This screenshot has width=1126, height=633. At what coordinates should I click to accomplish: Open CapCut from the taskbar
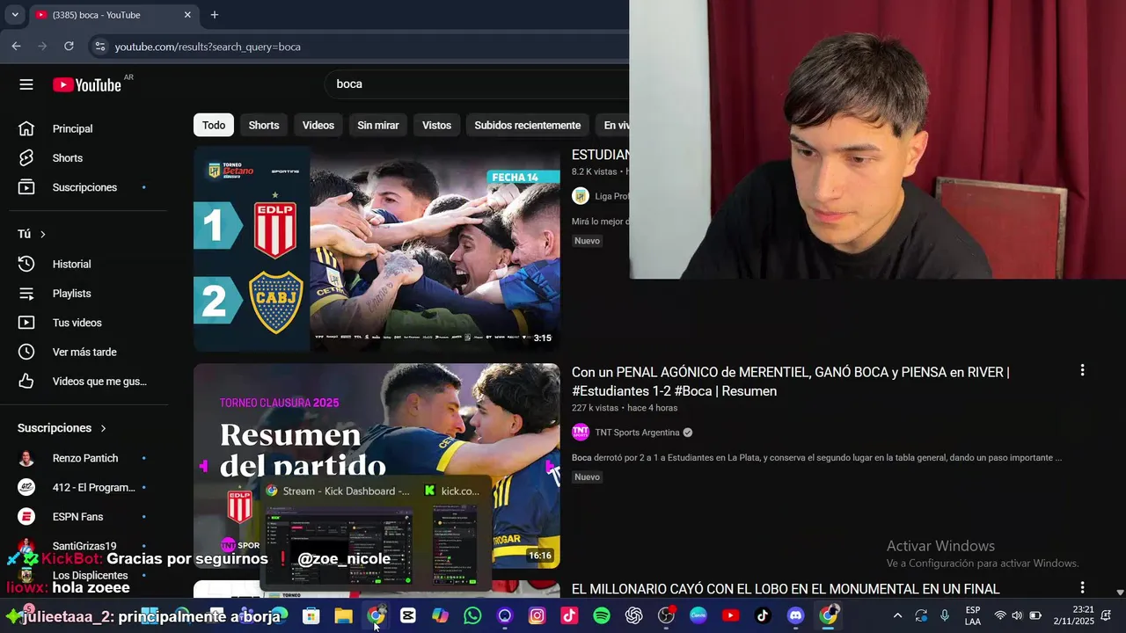(x=408, y=616)
